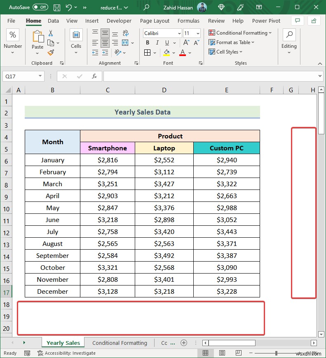
Task: Click Accessibility: Investigate in status bar
Action: pos(66,353)
